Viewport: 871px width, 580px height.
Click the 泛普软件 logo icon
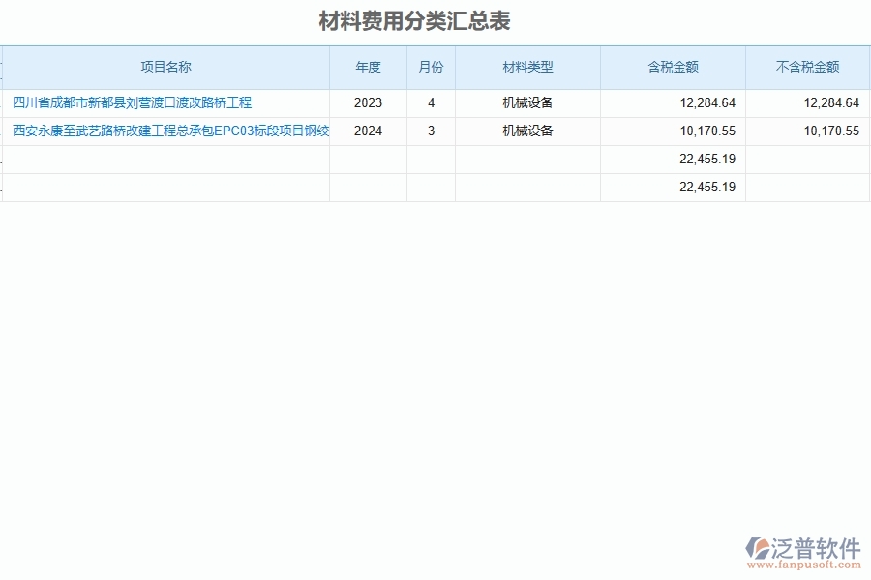pyautogui.click(x=760, y=547)
